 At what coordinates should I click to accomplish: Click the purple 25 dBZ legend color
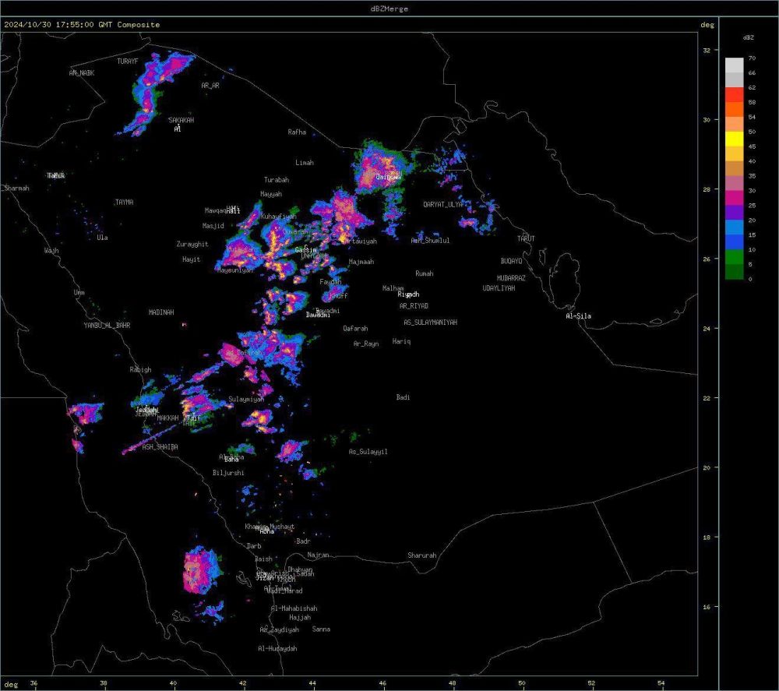[x=734, y=212]
